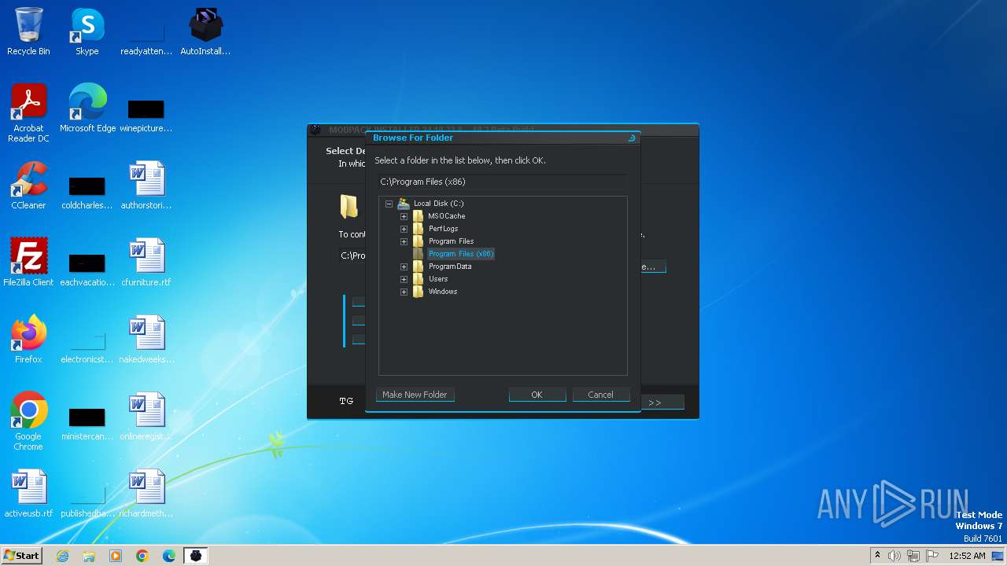The image size is (1007, 566).
Task: Expand the Windows folder node
Action: click(404, 292)
